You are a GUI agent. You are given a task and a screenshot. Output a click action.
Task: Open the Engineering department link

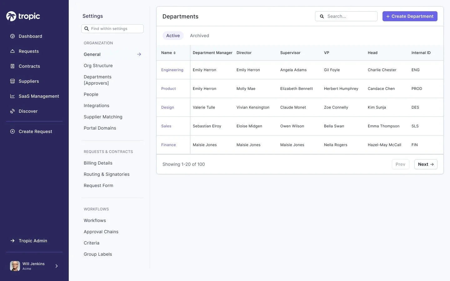click(x=172, y=70)
